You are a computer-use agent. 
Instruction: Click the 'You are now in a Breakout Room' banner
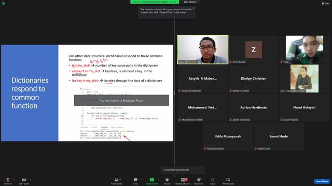tap(121, 100)
